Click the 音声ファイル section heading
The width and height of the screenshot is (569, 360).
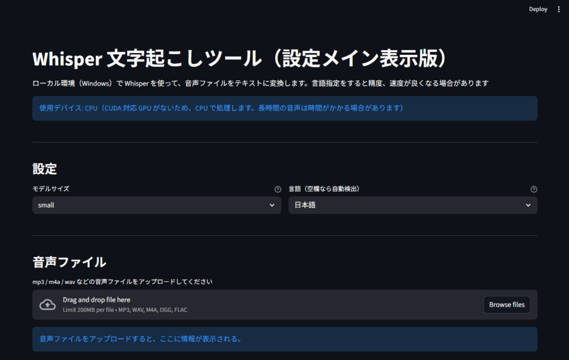click(x=69, y=262)
